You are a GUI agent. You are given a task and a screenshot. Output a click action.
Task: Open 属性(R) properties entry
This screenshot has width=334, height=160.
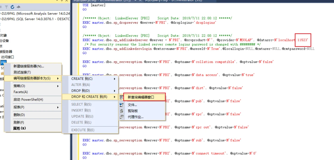tap(33, 128)
